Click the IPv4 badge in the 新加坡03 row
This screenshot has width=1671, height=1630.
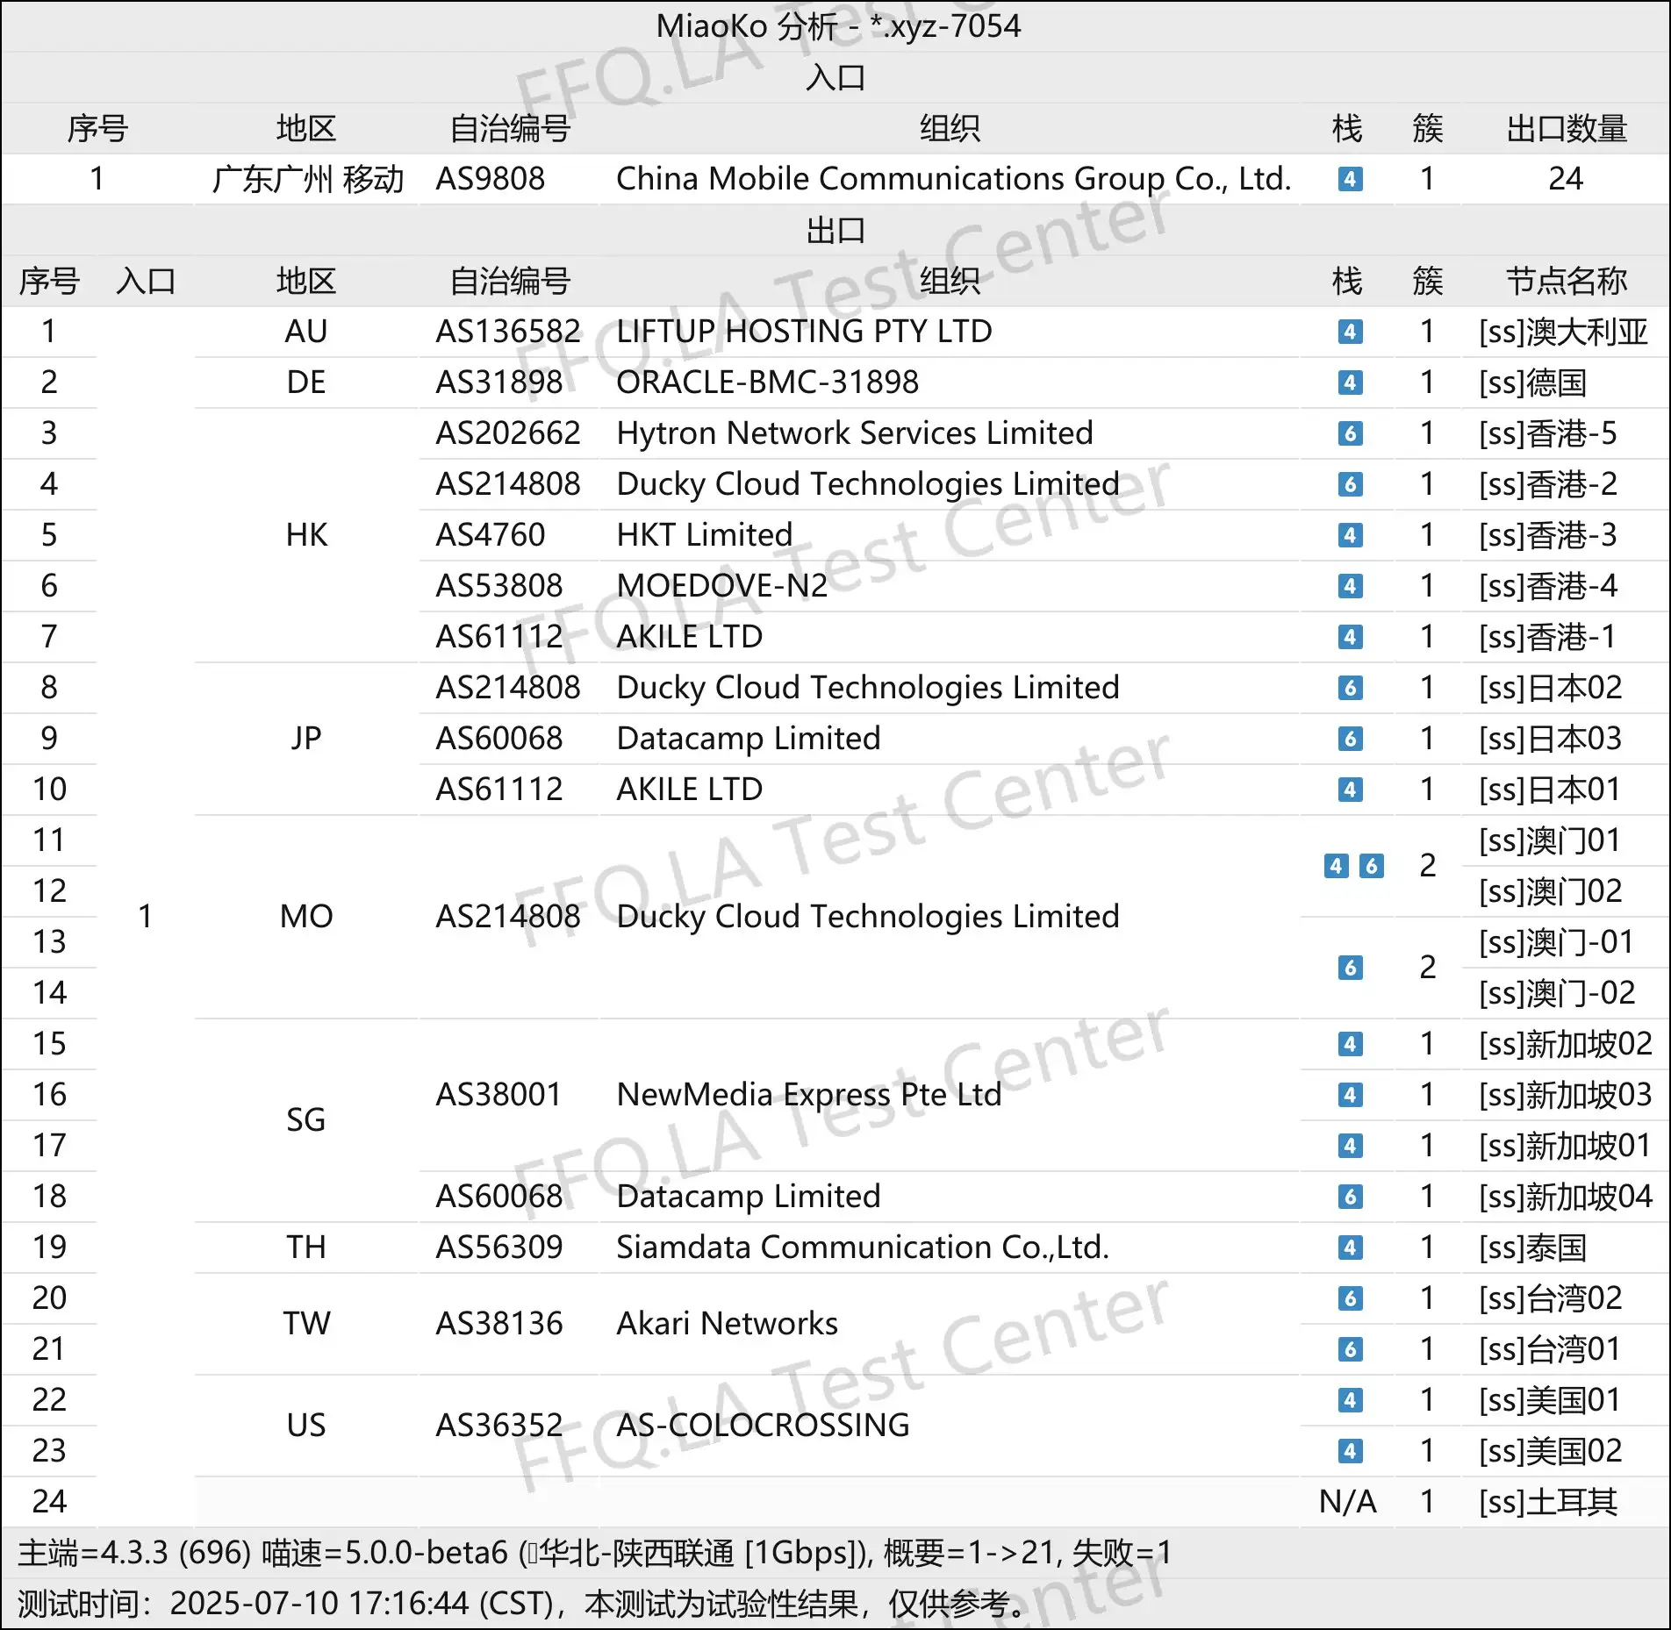pos(1350,1095)
